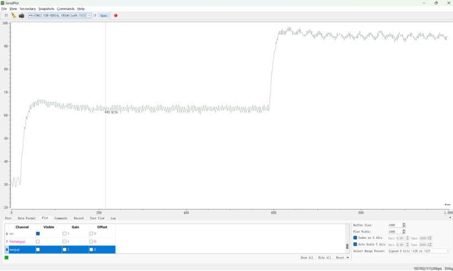
Task: Switch to the Port tab
Action: pyautogui.click(x=8, y=218)
